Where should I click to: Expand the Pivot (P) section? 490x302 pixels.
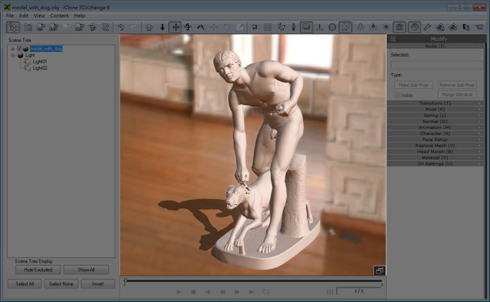[x=435, y=110]
